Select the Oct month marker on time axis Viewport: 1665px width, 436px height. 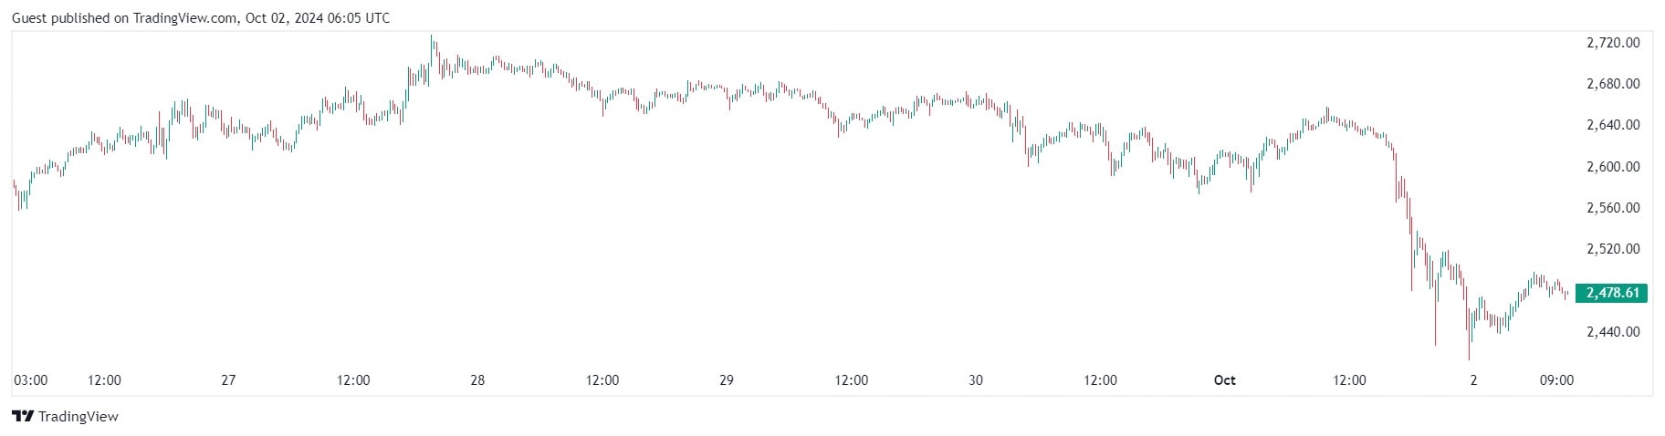coord(1224,380)
